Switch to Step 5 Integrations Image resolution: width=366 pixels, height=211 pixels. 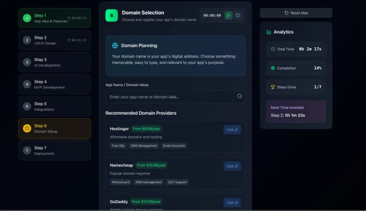(55, 106)
